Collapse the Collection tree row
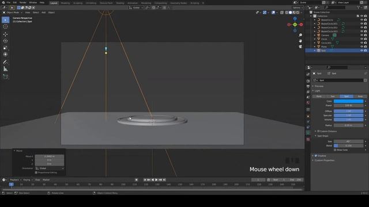The image size is (369, 207). (x=311, y=16)
